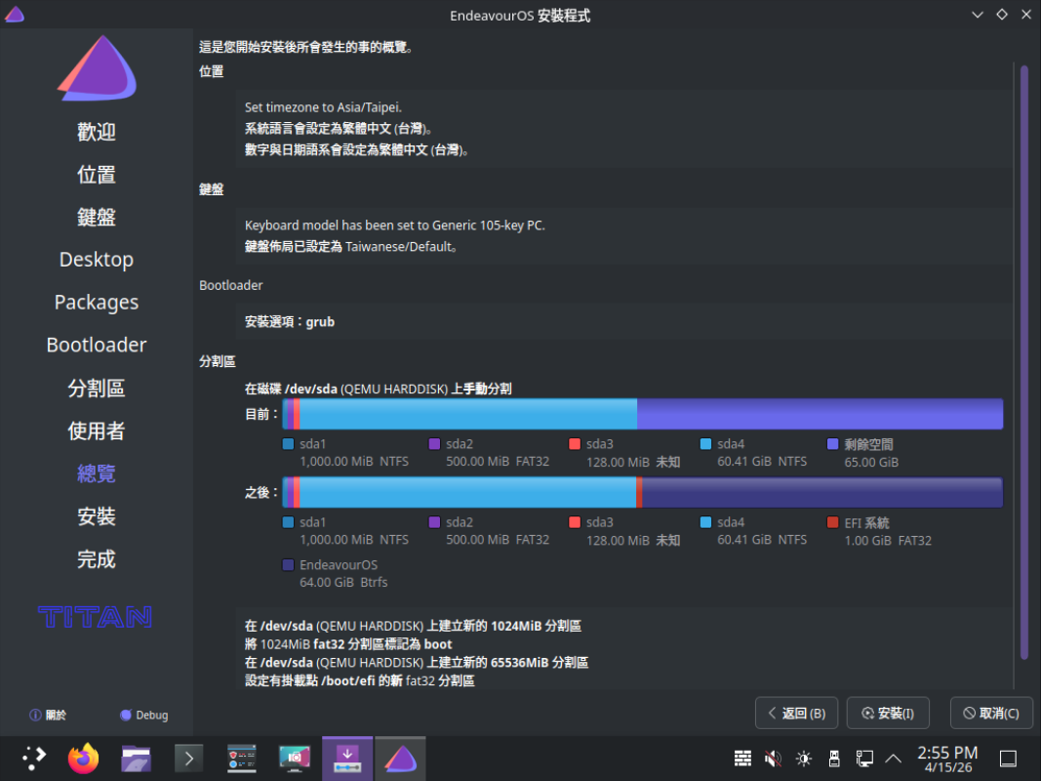Click the EndeavourOS installer taskbar icon
This screenshot has height=781, width=1041.
pos(399,759)
